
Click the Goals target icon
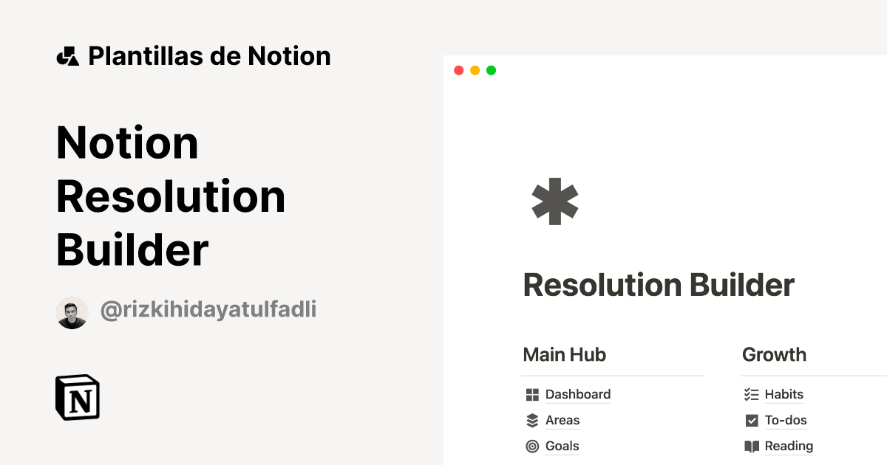(532, 446)
